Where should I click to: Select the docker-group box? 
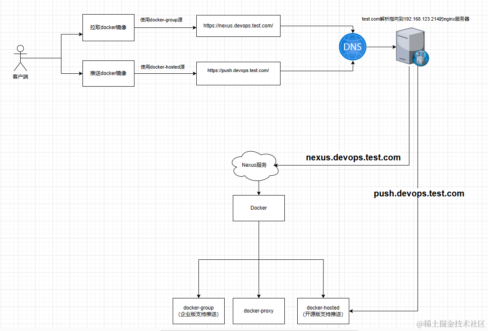[198, 311]
